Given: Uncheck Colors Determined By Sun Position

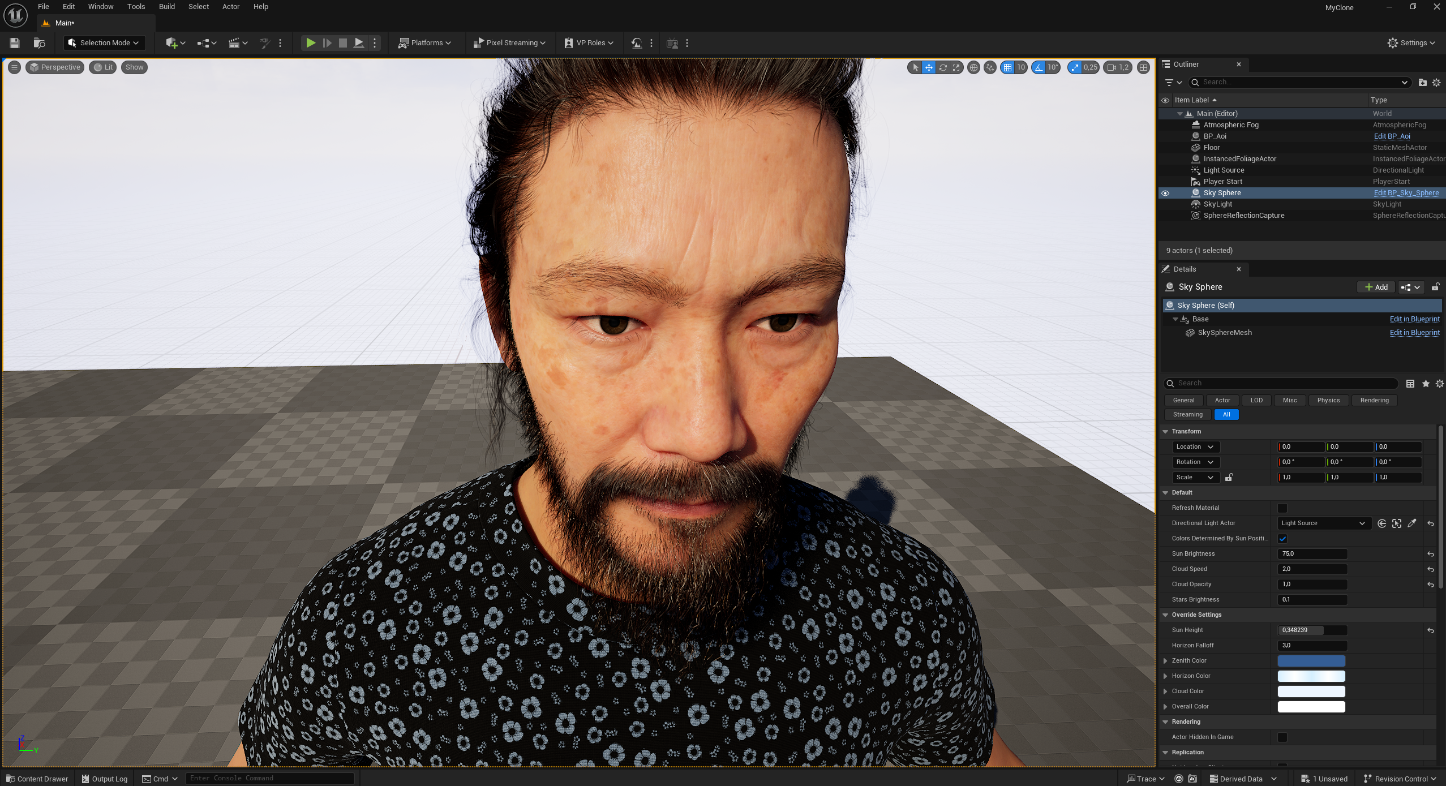Looking at the screenshot, I should [1282, 539].
